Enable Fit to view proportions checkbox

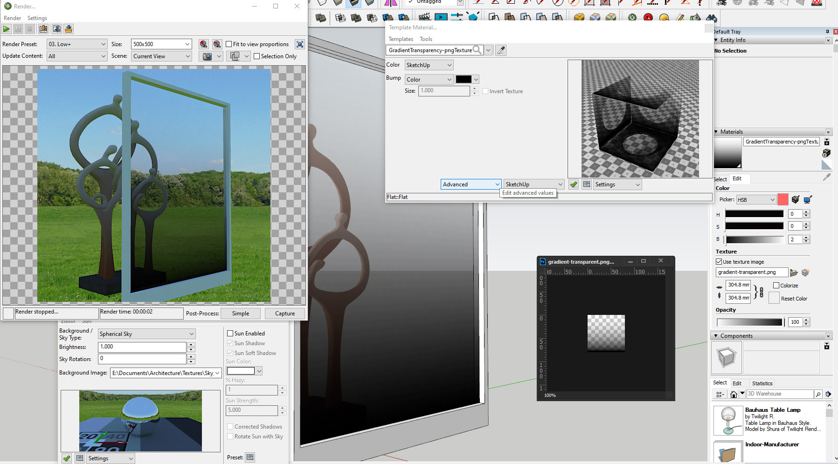click(x=229, y=44)
